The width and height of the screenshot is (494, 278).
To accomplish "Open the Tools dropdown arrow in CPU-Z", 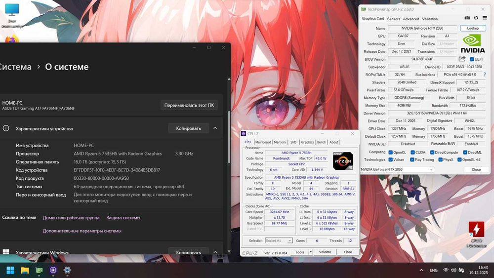I will (x=310, y=252).
